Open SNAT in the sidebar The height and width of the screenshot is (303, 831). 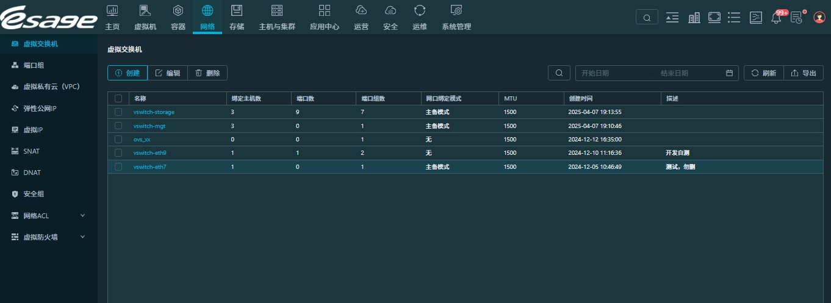(49, 151)
